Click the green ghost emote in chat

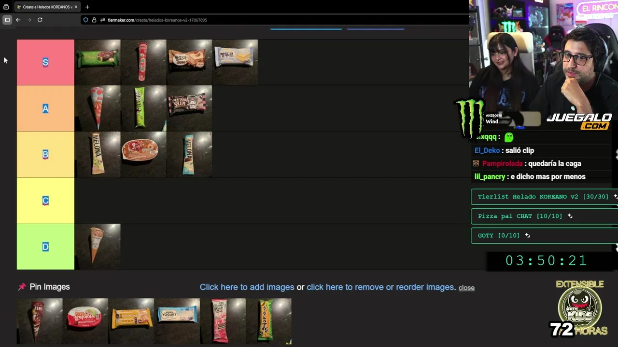click(x=509, y=137)
